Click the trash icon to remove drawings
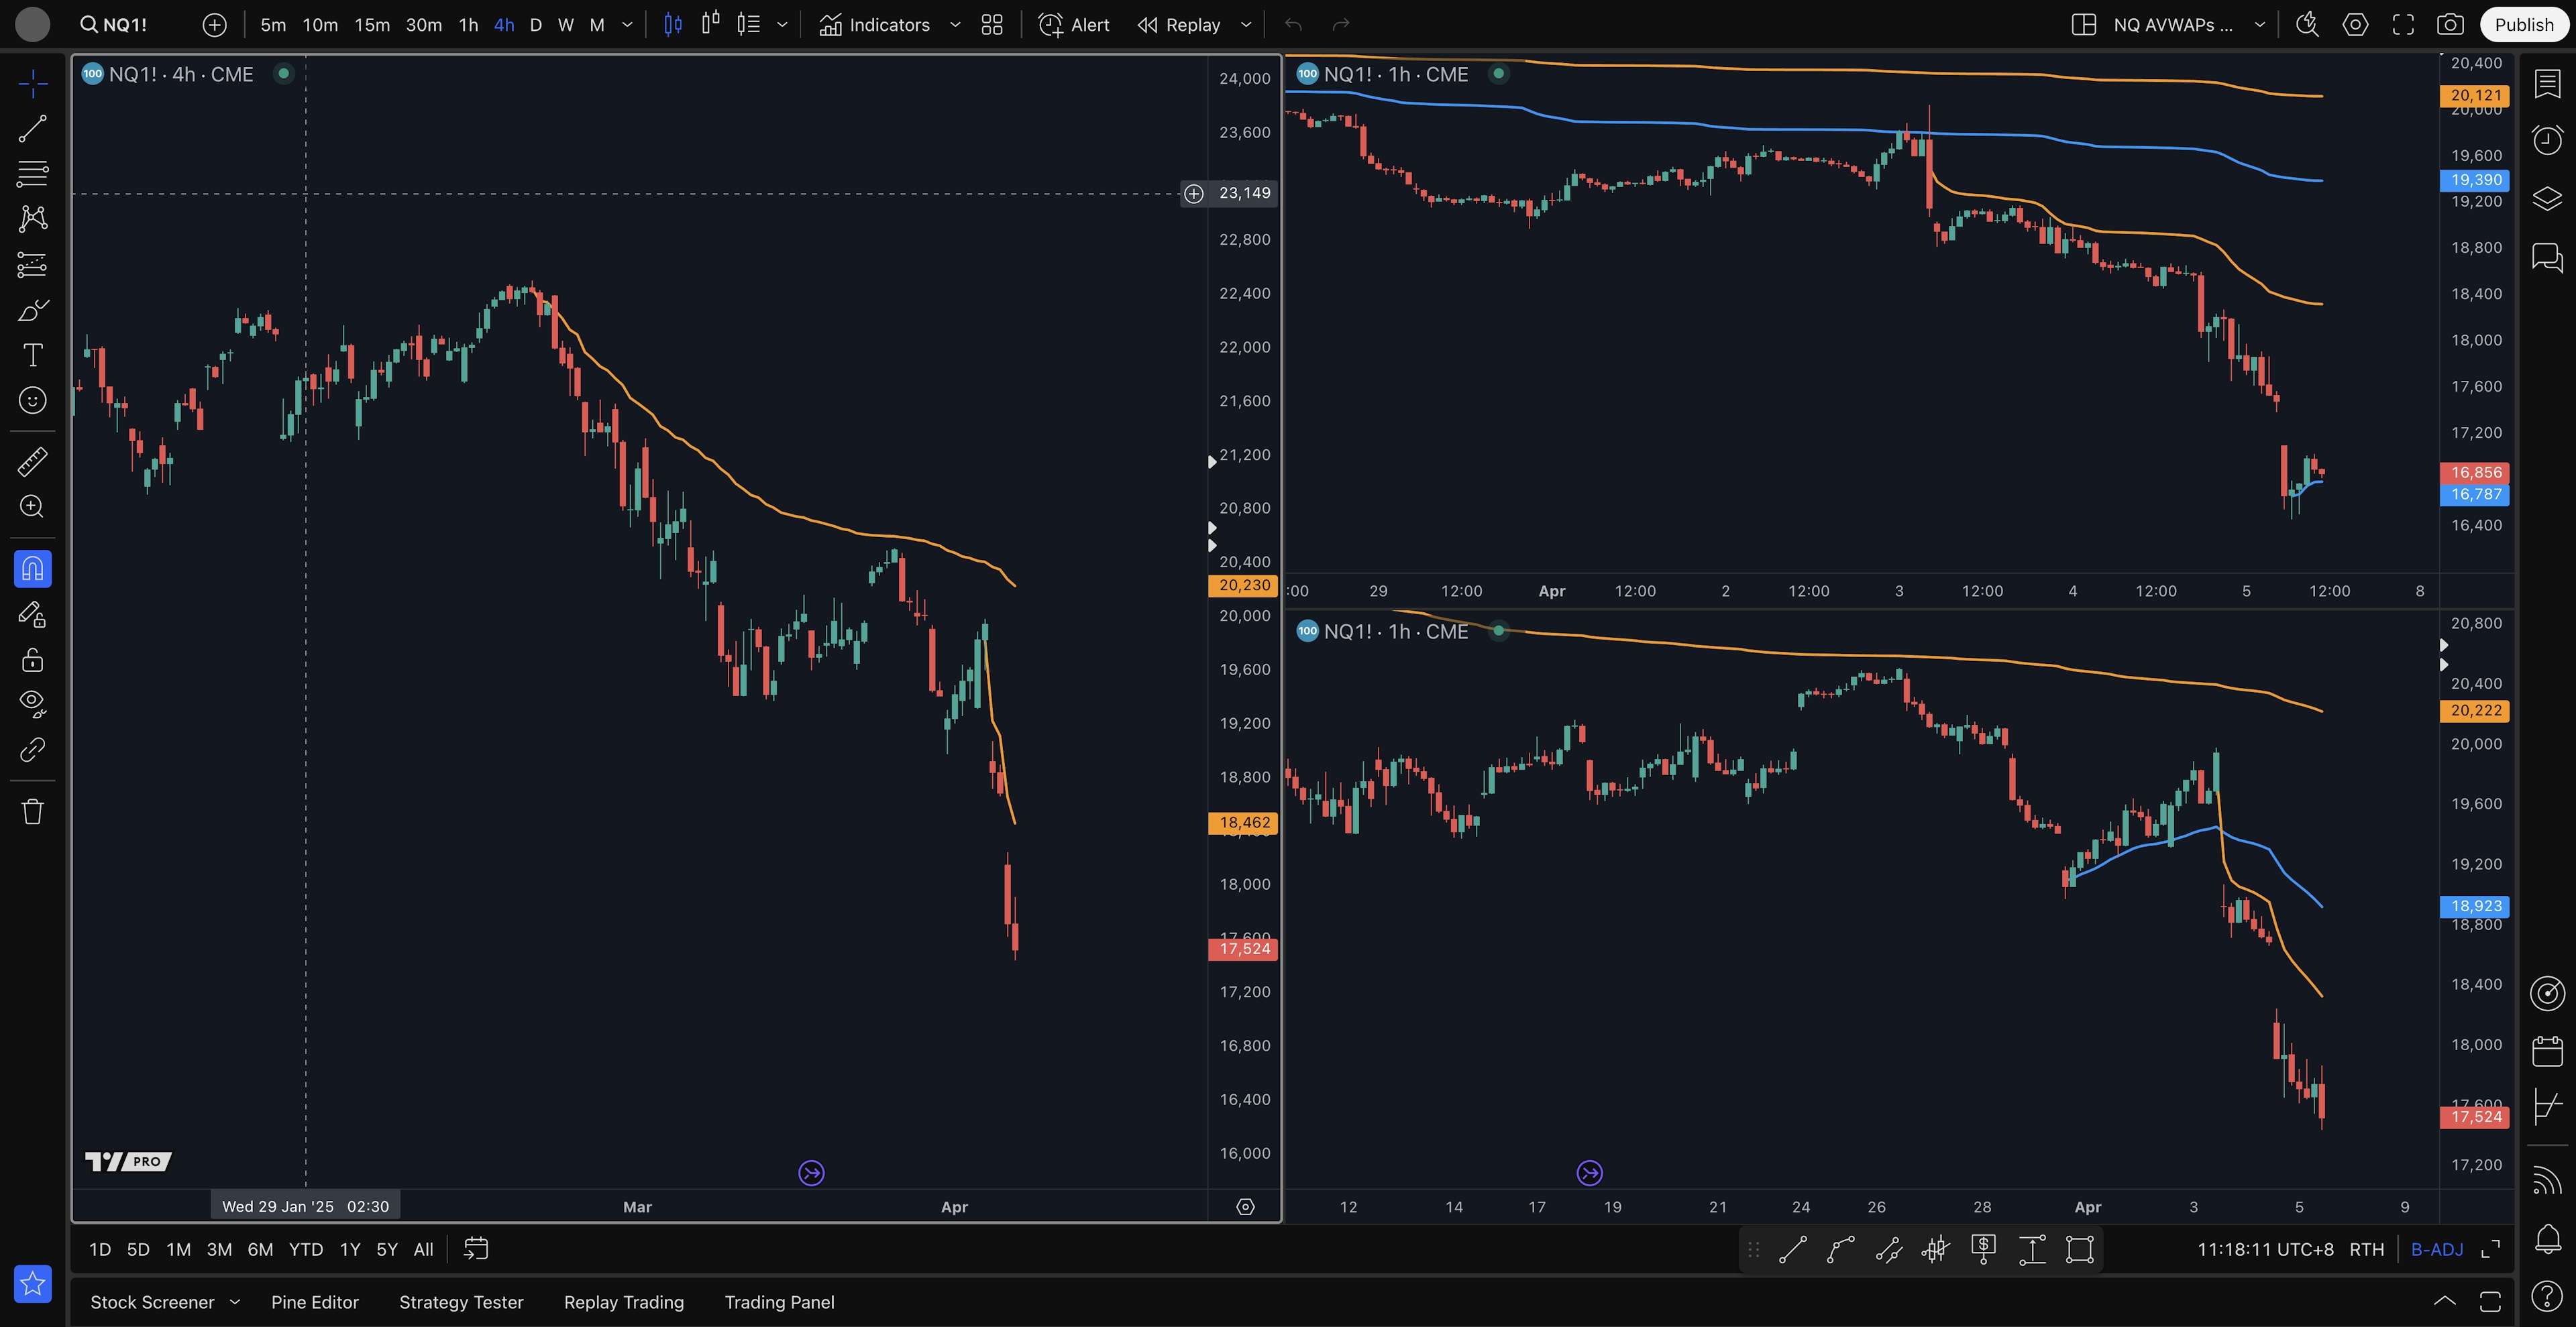This screenshot has width=2576, height=1327. click(x=32, y=811)
